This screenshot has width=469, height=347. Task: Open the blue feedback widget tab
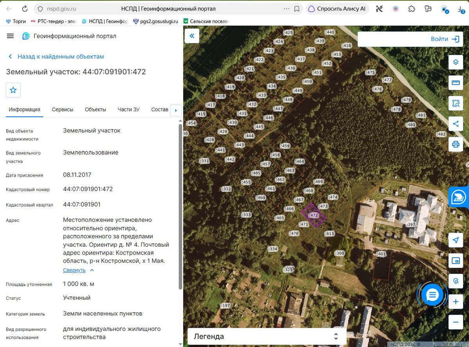(459, 198)
